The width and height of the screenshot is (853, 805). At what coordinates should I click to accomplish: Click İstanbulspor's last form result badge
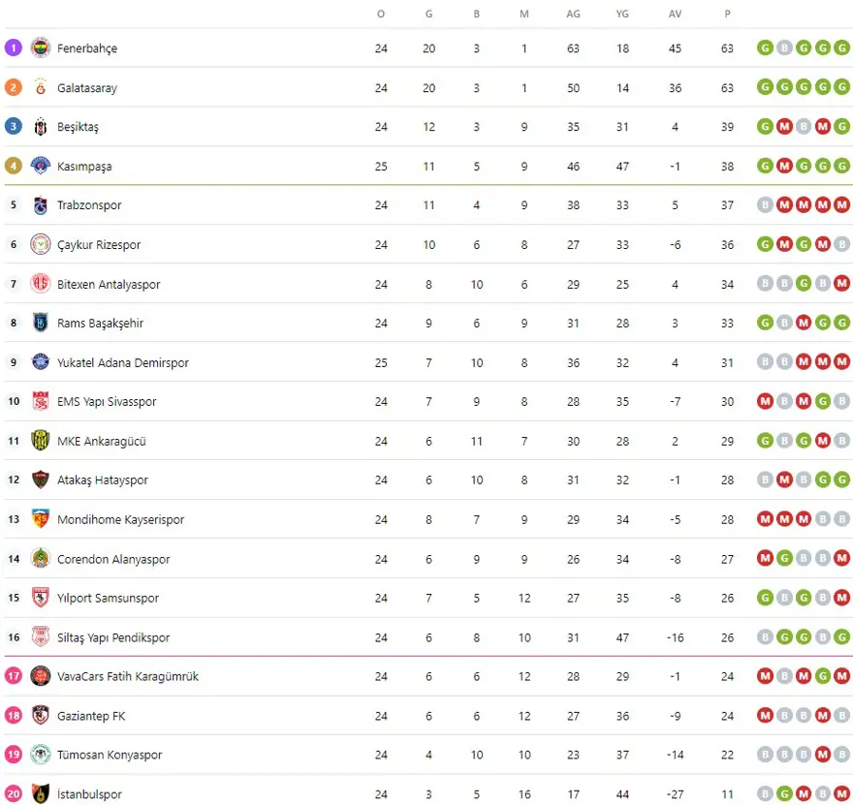(x=841, y=794)
